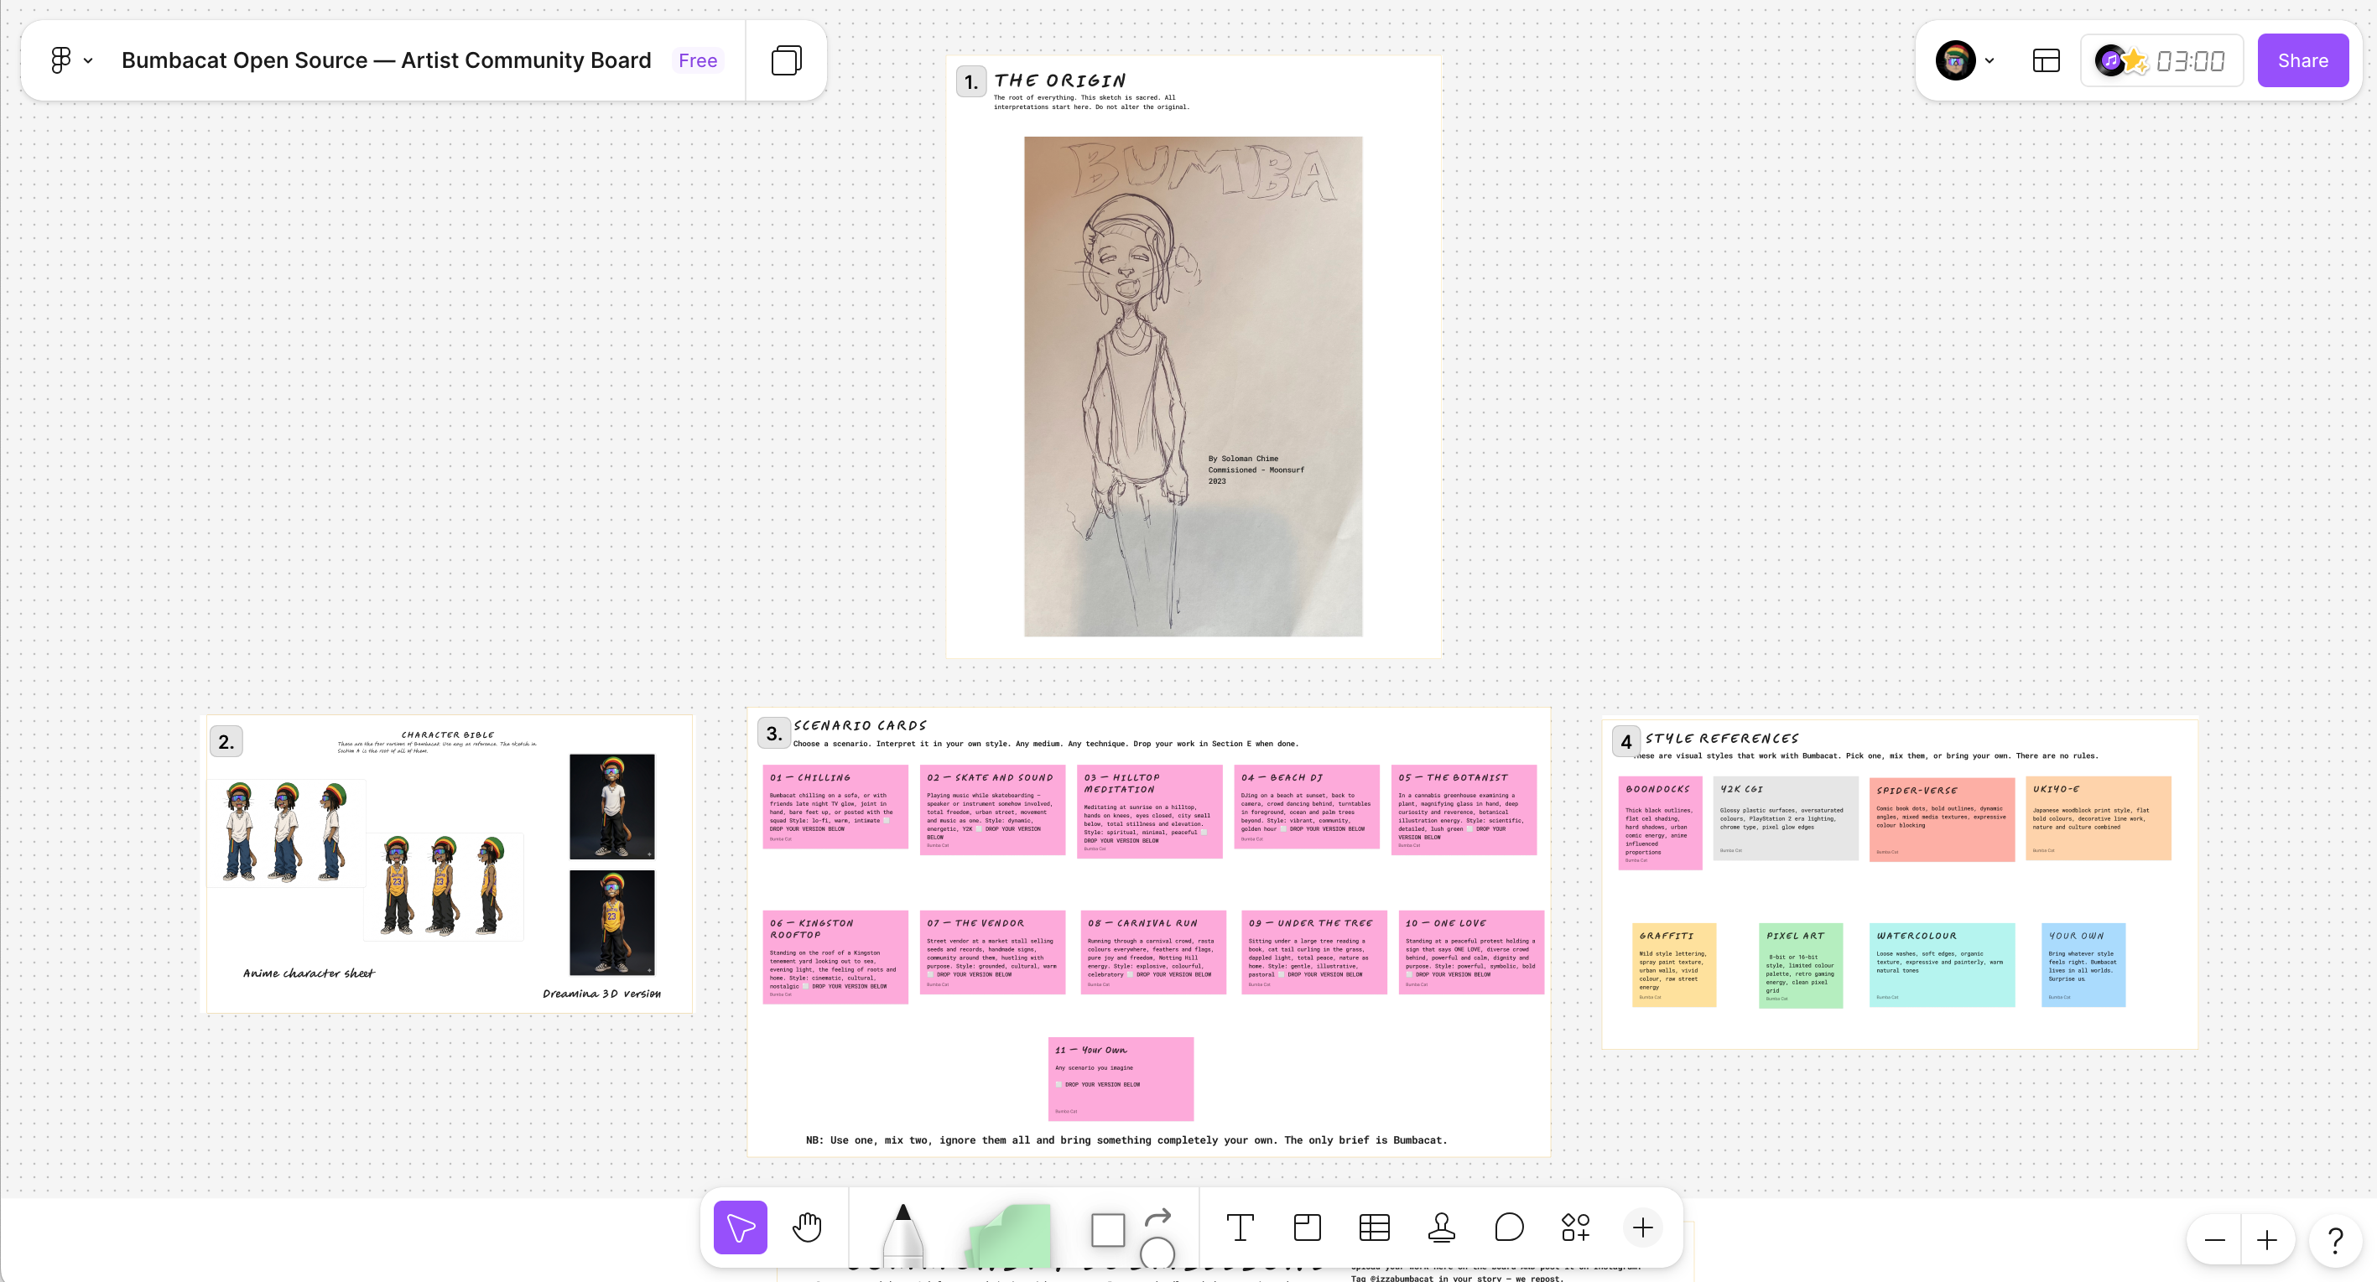The height and width of the screenshot is (1282, 2377).
Task: Open the pages panel icon
Action: pos(786,60)
